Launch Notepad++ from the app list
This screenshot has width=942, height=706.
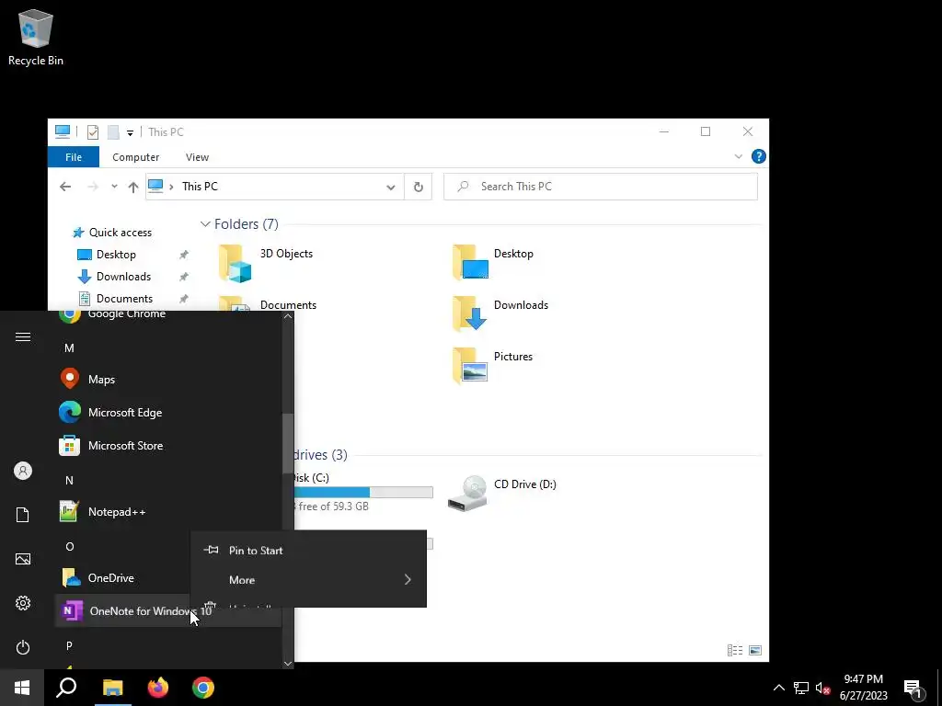click(168, 511)
